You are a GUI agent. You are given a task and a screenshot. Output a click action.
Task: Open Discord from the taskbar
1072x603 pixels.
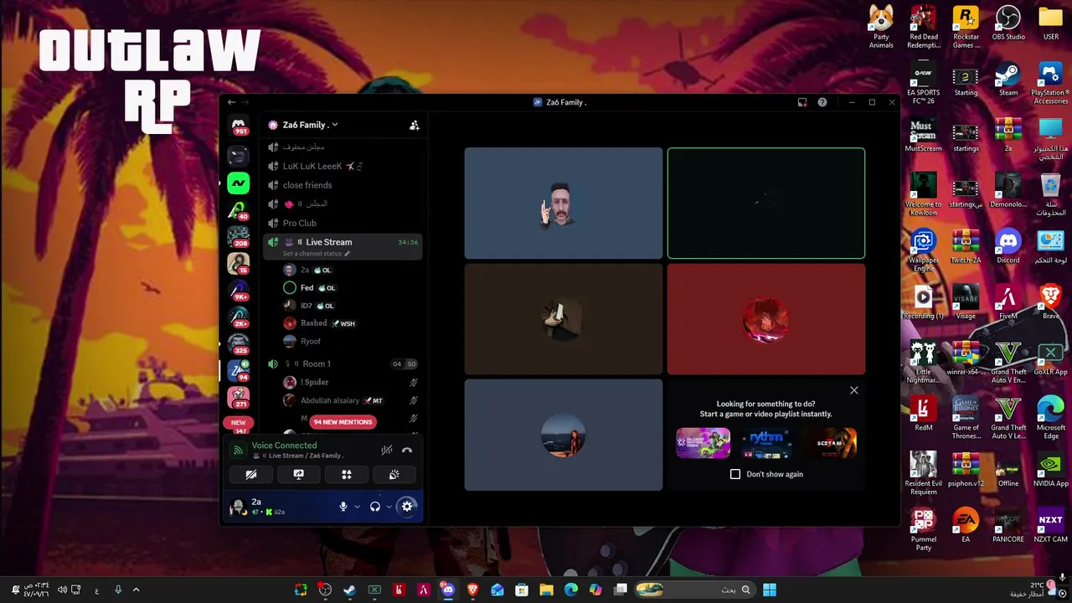448,590
